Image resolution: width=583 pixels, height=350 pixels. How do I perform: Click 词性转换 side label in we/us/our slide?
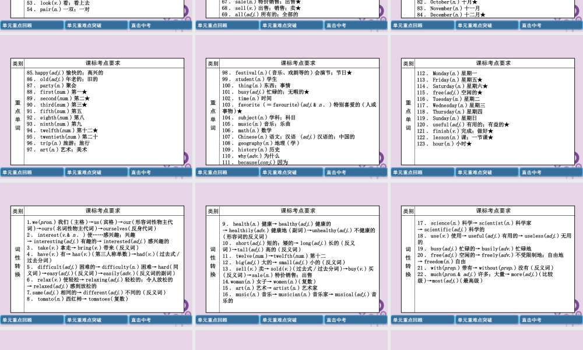point(17,262)
